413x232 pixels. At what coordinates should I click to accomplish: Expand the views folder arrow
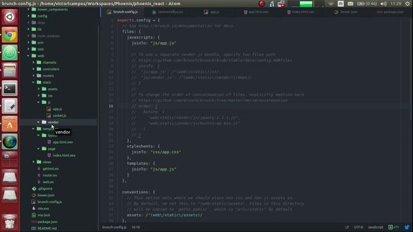pyautogui.click(x=34, y=162)
